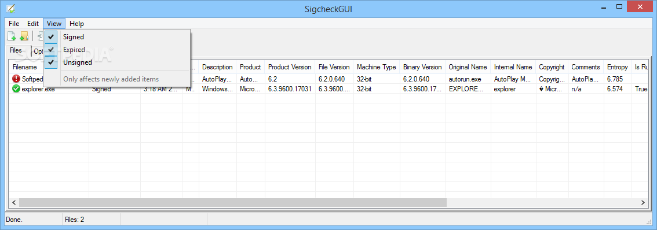Open the File menu
The image size is (657, 230).
point(14,24)
